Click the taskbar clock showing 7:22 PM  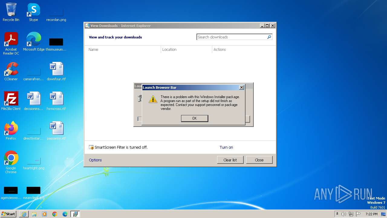[x=371, y=214]
